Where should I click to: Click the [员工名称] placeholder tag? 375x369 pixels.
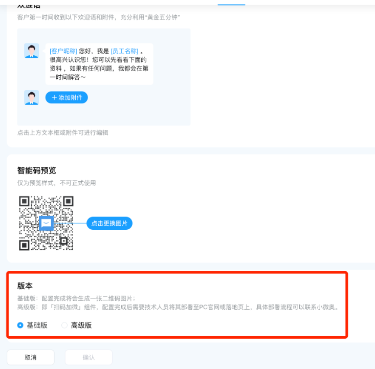[124, 51]
